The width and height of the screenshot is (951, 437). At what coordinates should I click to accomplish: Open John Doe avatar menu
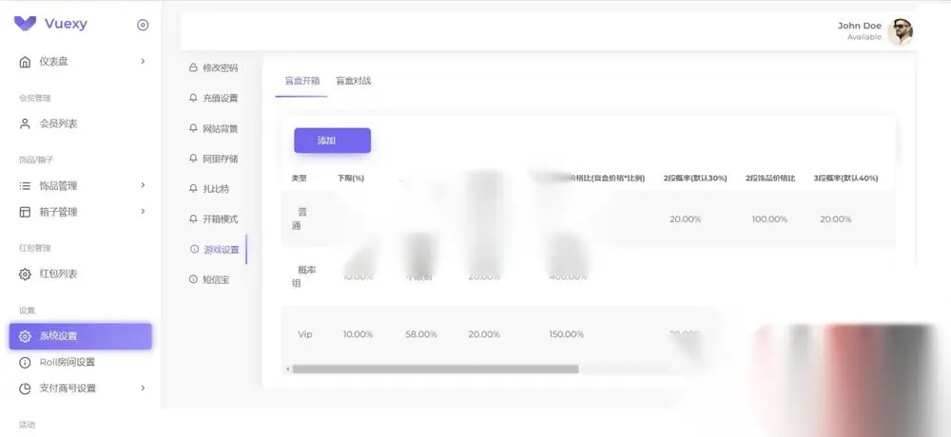(900, 31)
